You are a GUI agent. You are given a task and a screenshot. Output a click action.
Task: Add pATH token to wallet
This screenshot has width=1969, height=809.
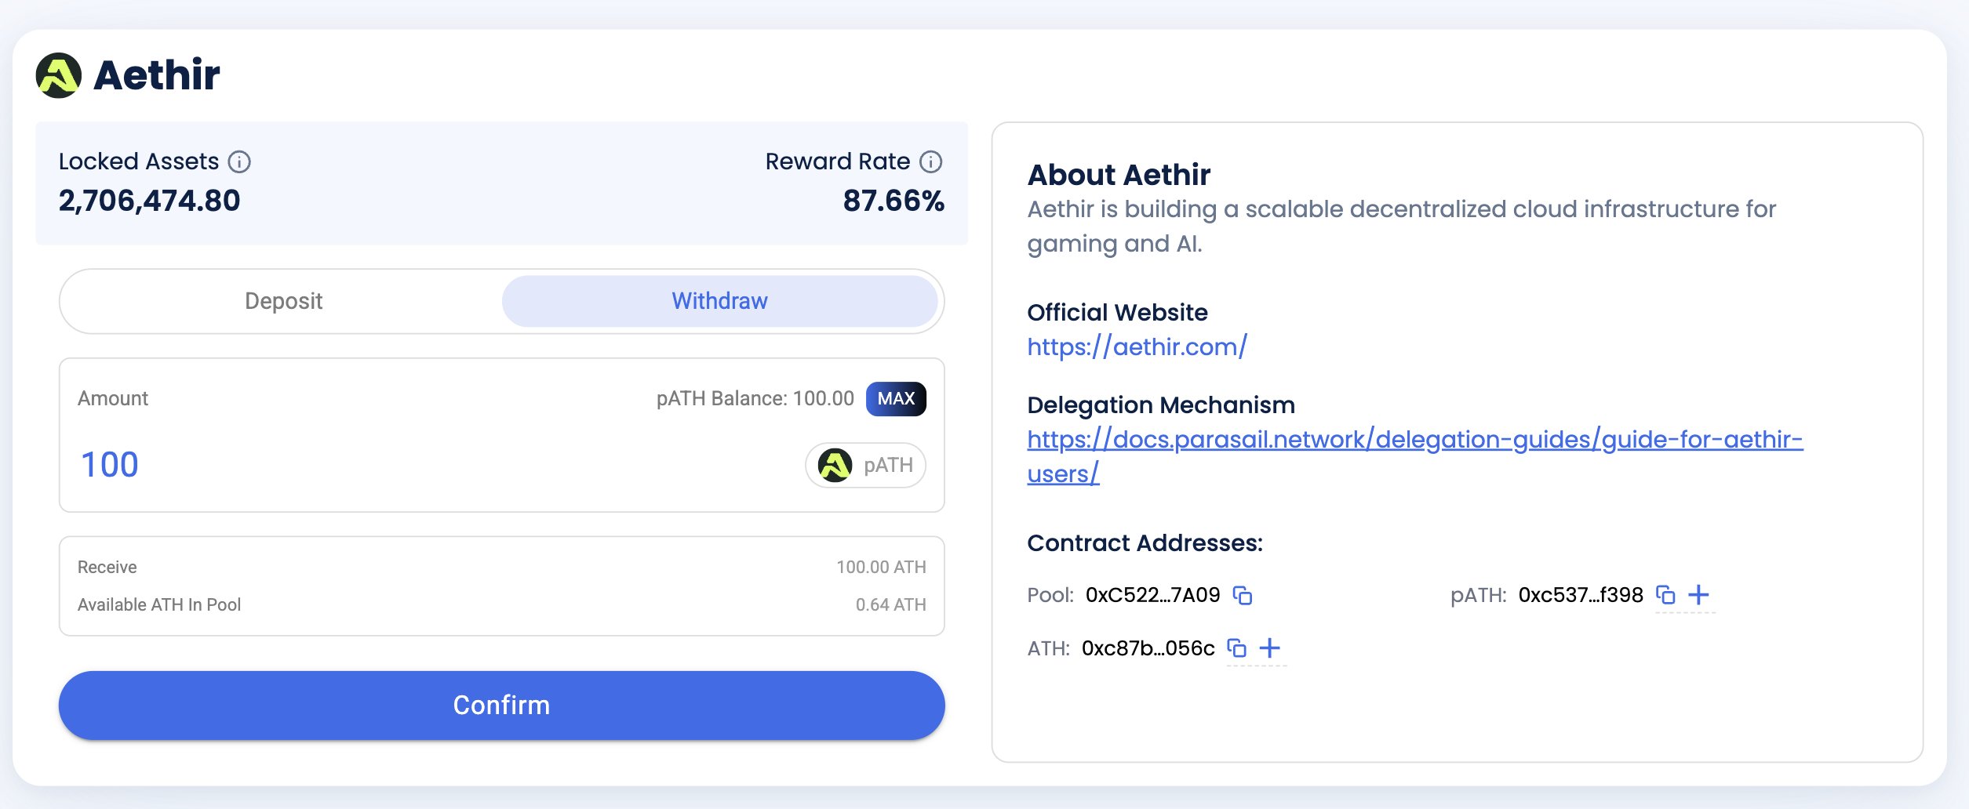1699,595
